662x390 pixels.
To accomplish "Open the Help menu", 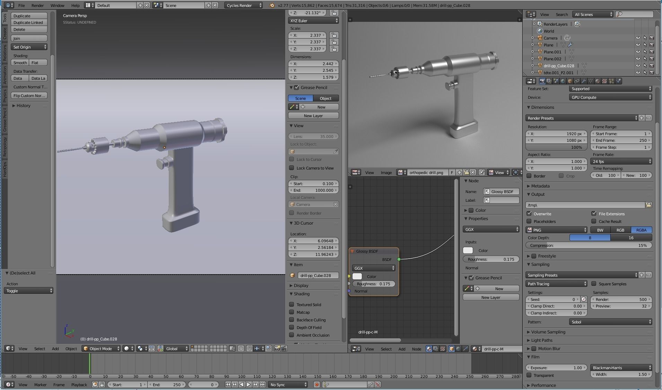I will 75,5.
